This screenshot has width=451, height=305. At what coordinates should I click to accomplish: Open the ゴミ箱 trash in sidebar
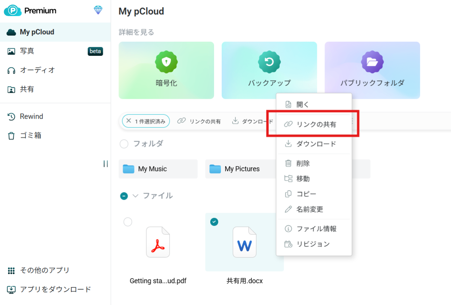30,135
